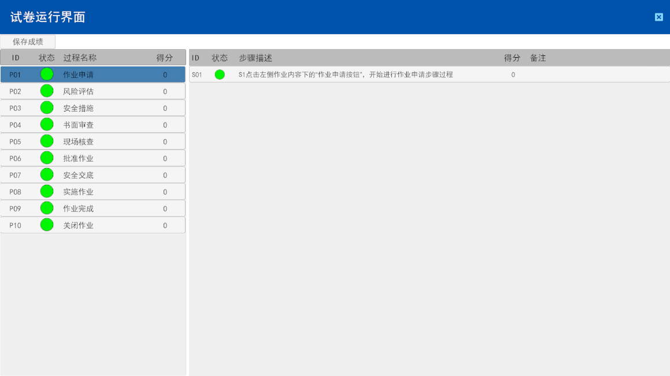The width and height of the screenshot is (670, 376).
Task: Click the status indicator of step S01
Action: 220,74
